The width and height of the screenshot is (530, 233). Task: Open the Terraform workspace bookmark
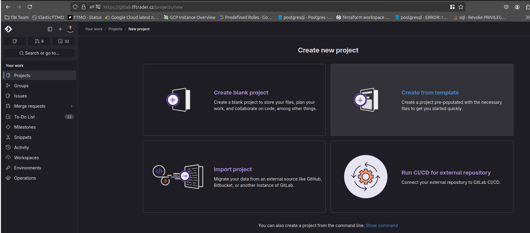pyautogui.click(x=363, y=17)
